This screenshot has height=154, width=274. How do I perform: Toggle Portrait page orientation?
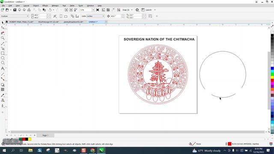(x=61, y=16)
